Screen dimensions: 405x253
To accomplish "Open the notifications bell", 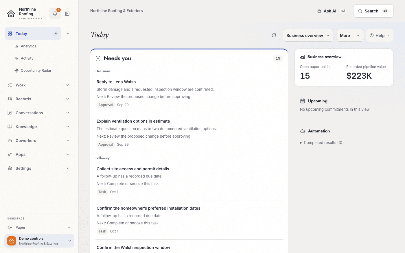I will click(55, 14).
